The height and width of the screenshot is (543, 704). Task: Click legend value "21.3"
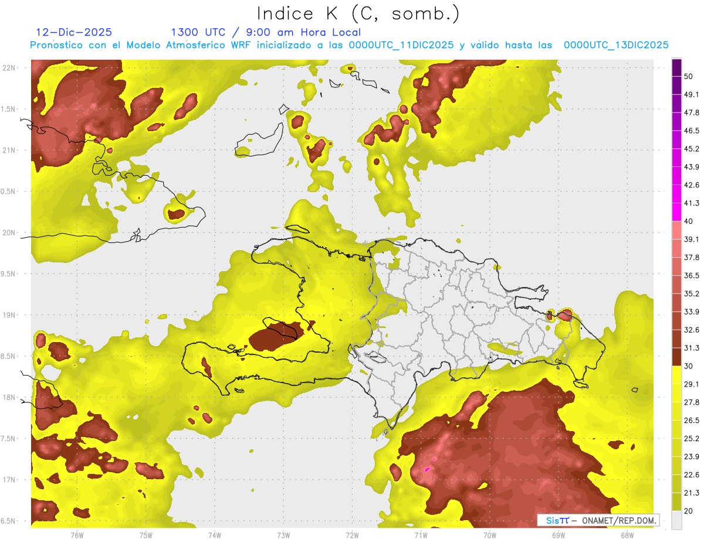click(x=692, y=493)
